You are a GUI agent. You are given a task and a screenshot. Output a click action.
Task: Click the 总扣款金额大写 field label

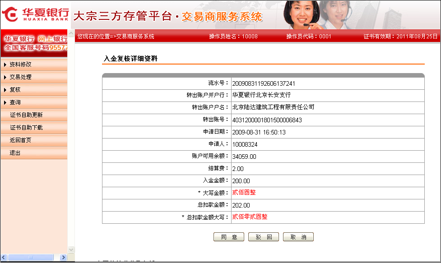pos(205,217)
